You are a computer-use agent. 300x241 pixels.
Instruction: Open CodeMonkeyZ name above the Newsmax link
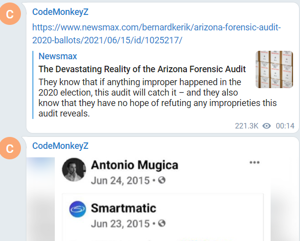60,11
